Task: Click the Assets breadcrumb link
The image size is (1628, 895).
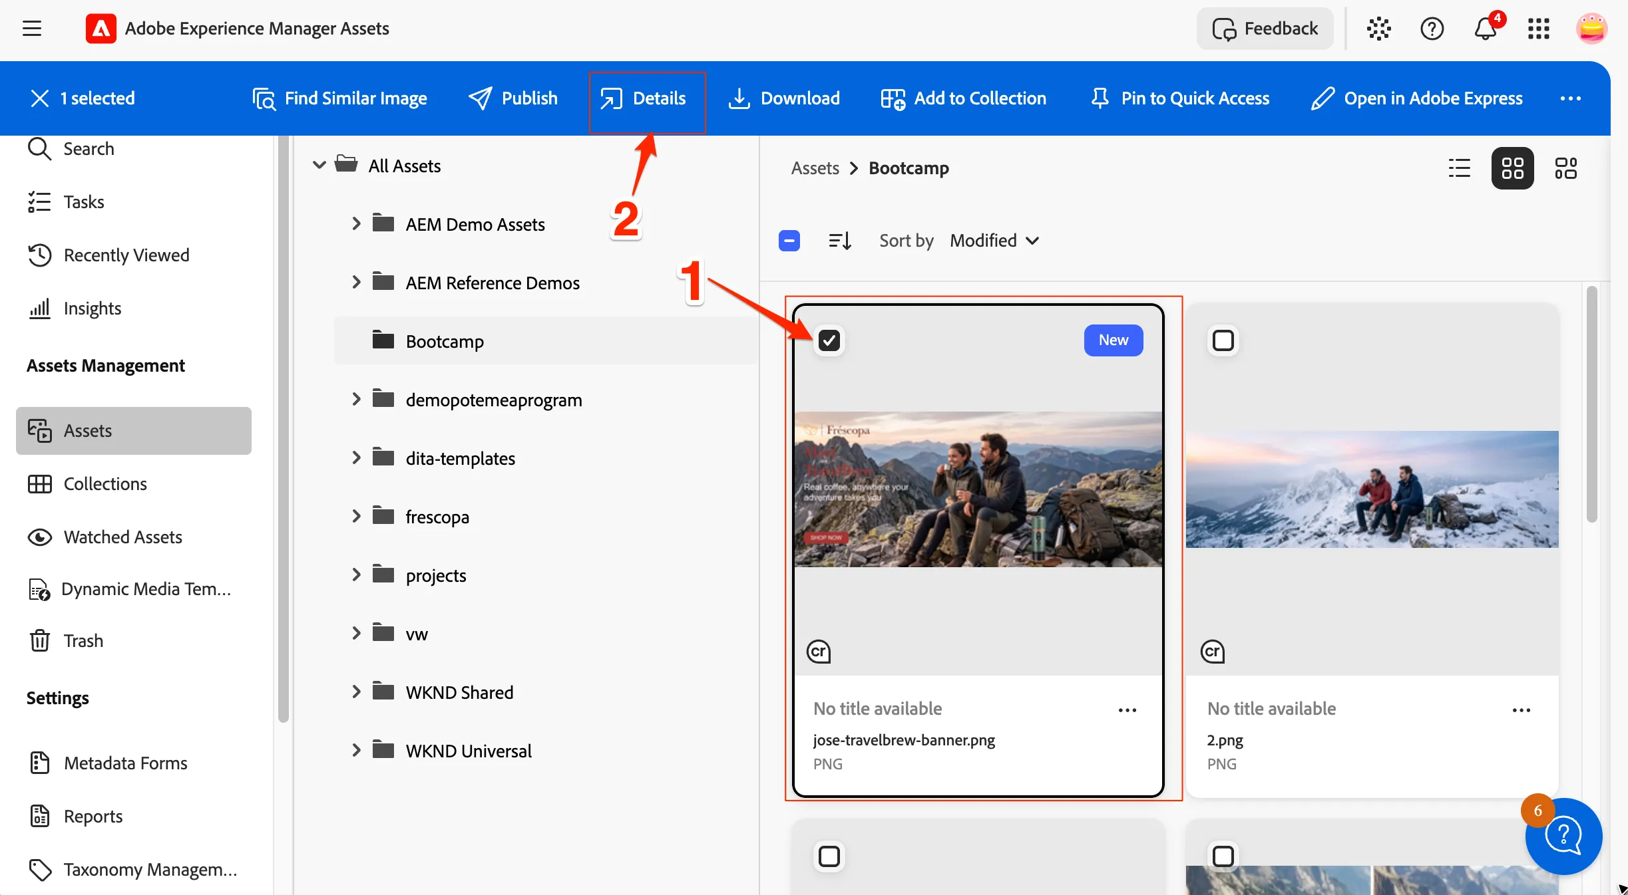Action: tap(815, 168)
